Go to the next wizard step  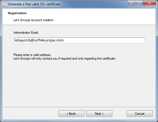(x=99, y=114)
